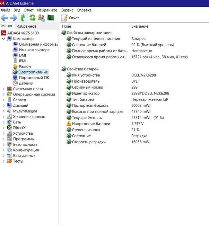
Task: Click the green up-level arrow icon
Action: pos(23,18)
